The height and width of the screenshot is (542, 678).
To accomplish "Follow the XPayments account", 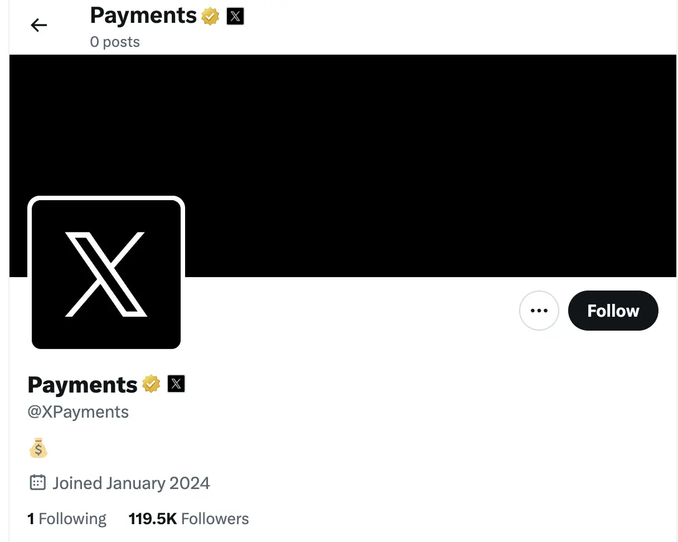I will coord(613,311).
